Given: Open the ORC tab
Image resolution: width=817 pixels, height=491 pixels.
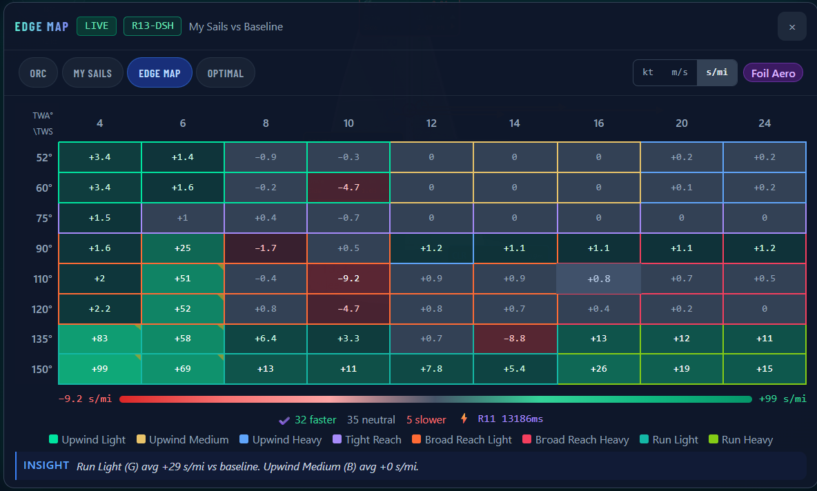Looking at the screenshot, I should tap(38, 73).
